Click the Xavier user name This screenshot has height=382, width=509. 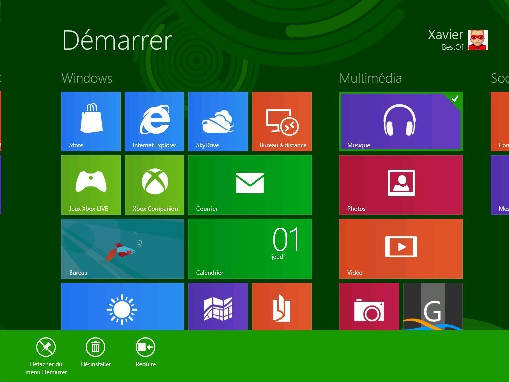pyautogui.click(x=445, y=35)
